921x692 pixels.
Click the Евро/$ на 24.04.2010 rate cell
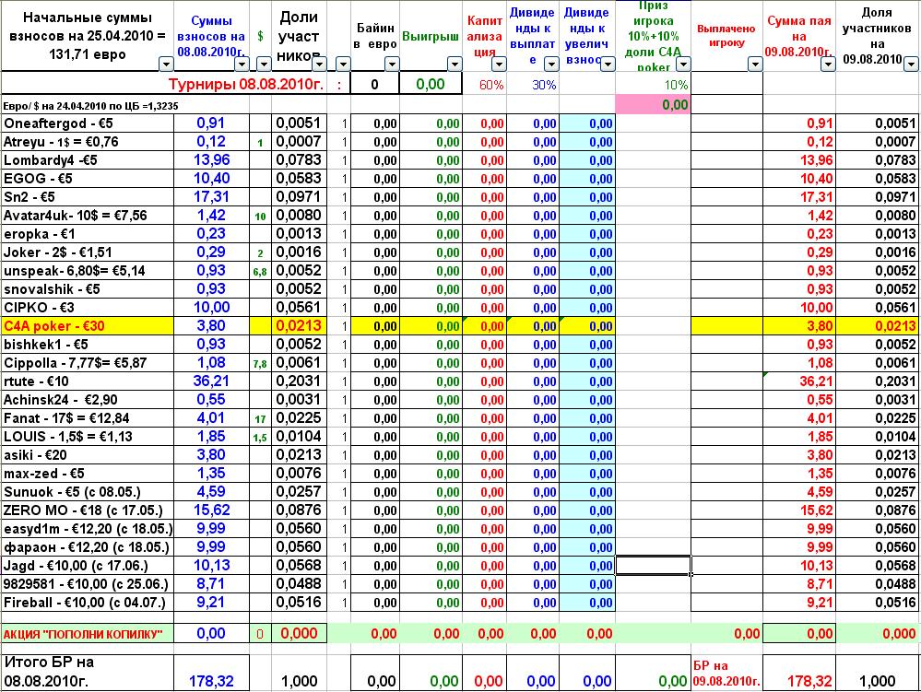[x=91, y=106]
